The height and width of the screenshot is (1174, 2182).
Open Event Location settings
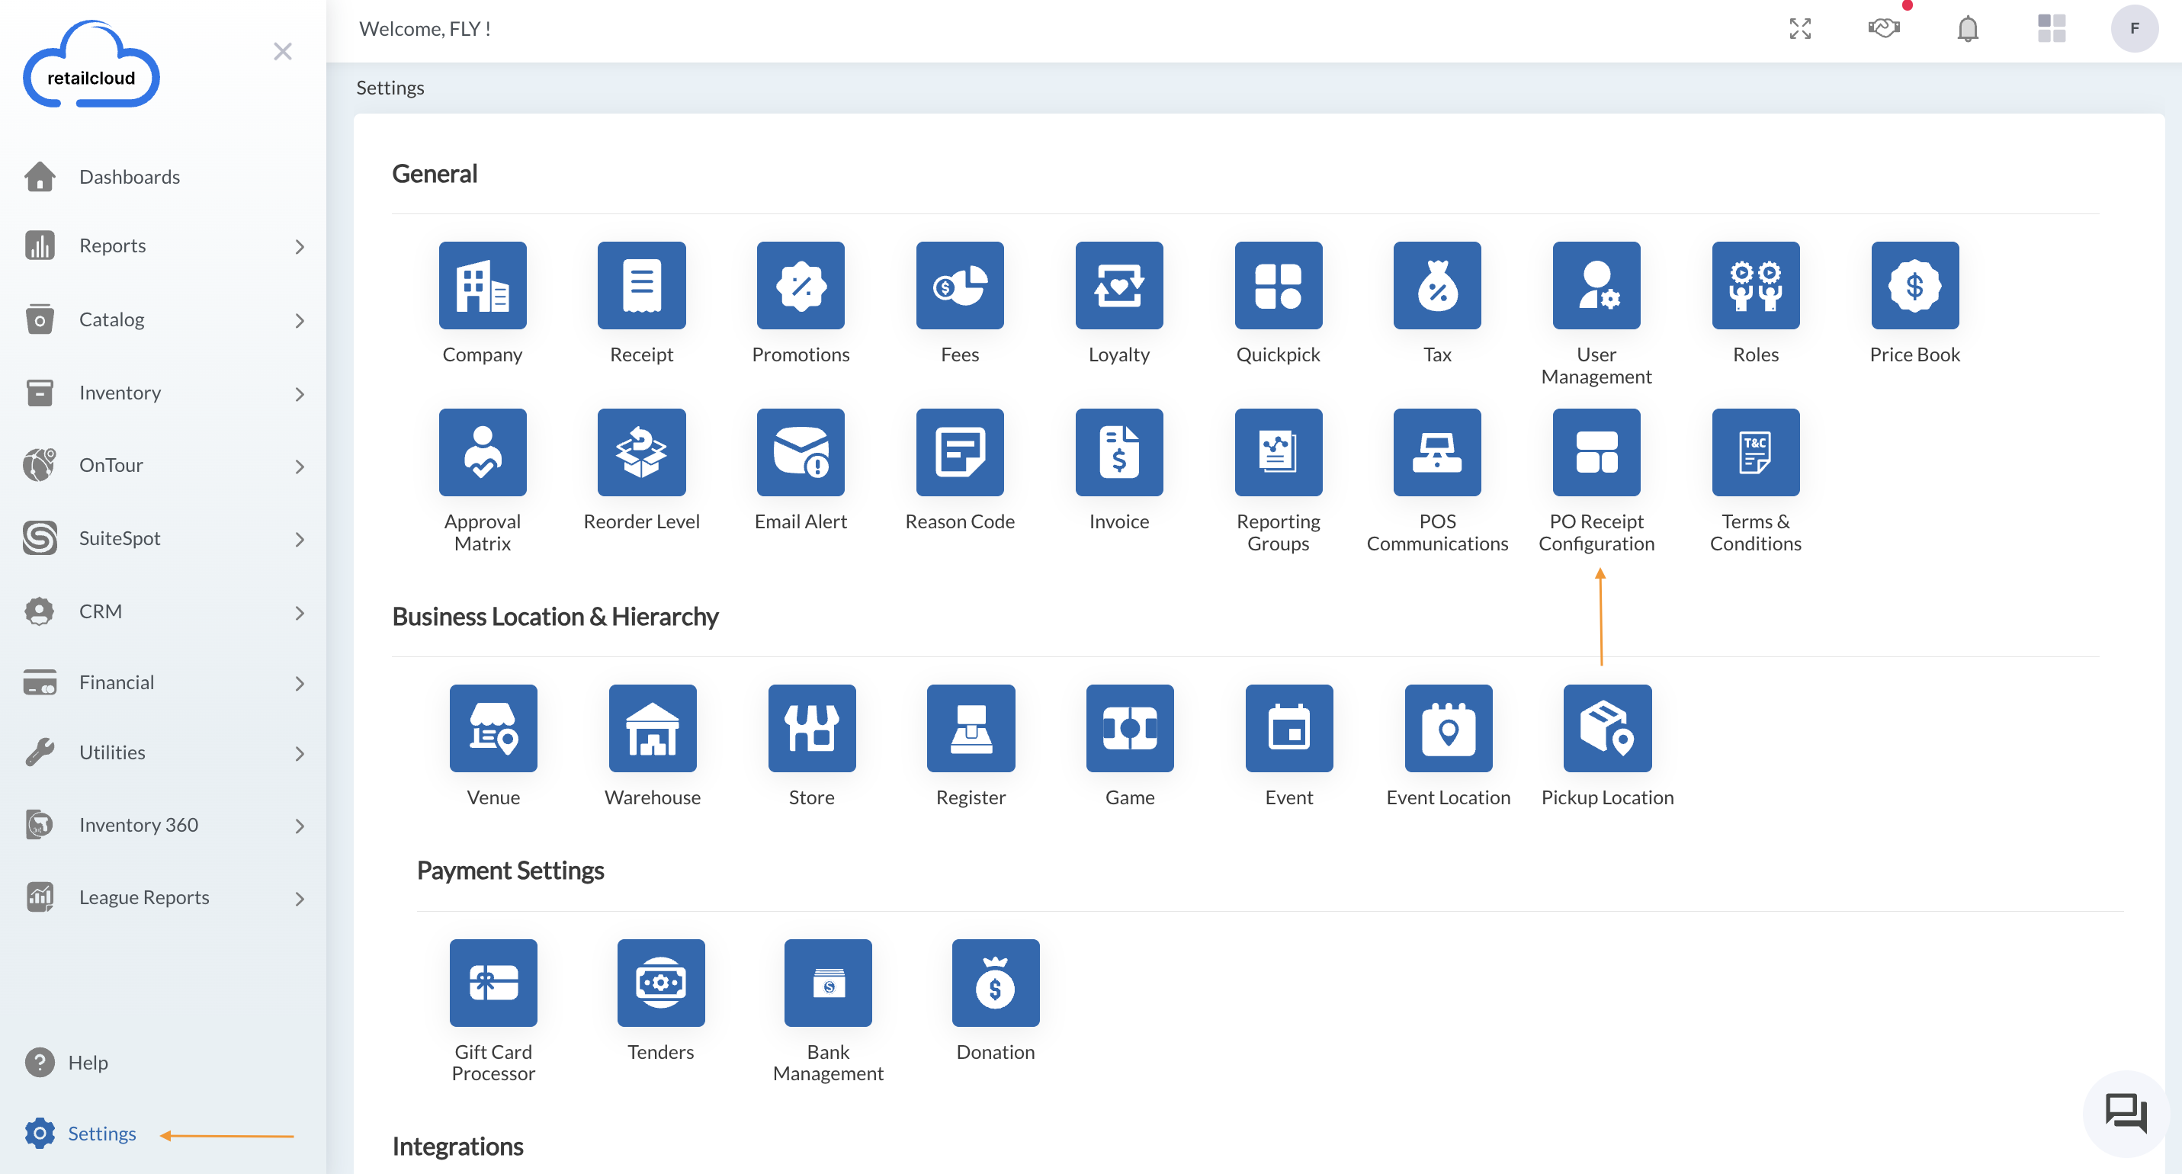pyautogui.click(x=1449, y=729)
